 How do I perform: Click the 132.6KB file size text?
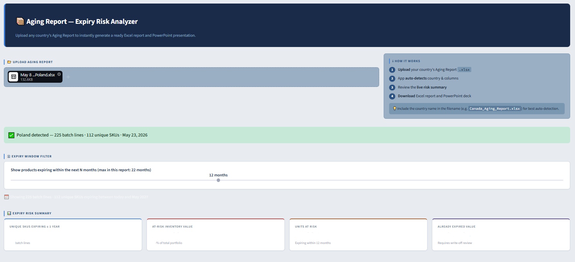(27, 80)
